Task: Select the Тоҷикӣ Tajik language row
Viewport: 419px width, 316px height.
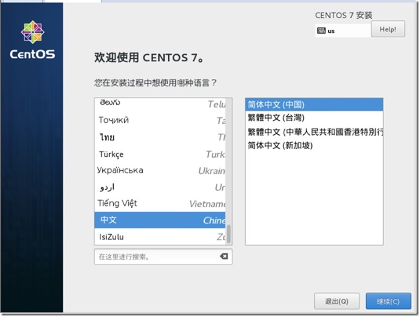Action: tap(160, 120)
